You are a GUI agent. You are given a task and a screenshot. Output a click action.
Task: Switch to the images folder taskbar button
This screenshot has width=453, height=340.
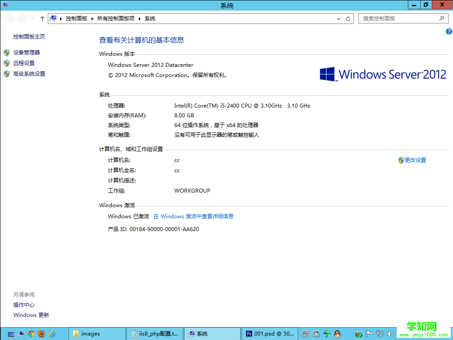point(97,334)
